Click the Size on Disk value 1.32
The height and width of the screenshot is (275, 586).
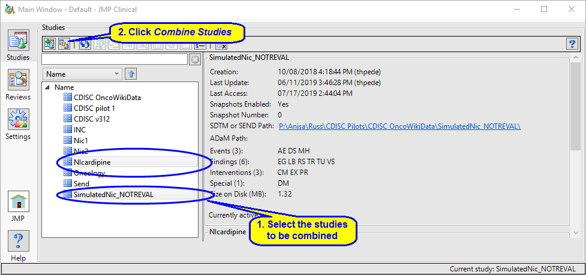285,194
